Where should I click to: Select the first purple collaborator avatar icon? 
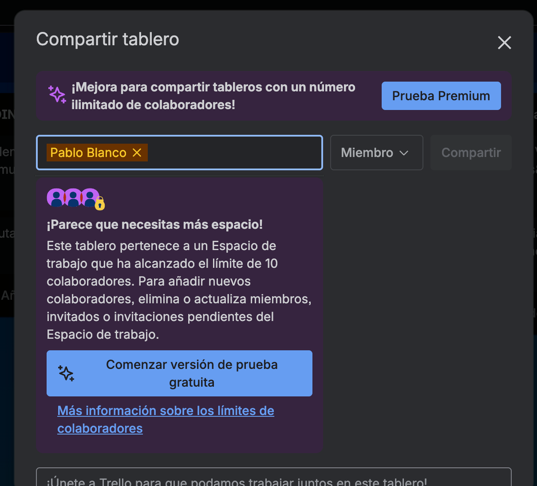click(x=55, y=197)
